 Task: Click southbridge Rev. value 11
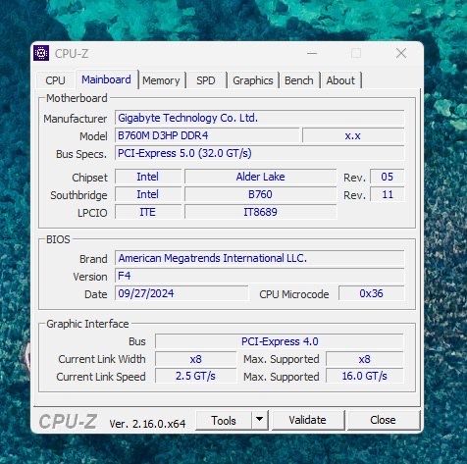[x=388, y=194]
